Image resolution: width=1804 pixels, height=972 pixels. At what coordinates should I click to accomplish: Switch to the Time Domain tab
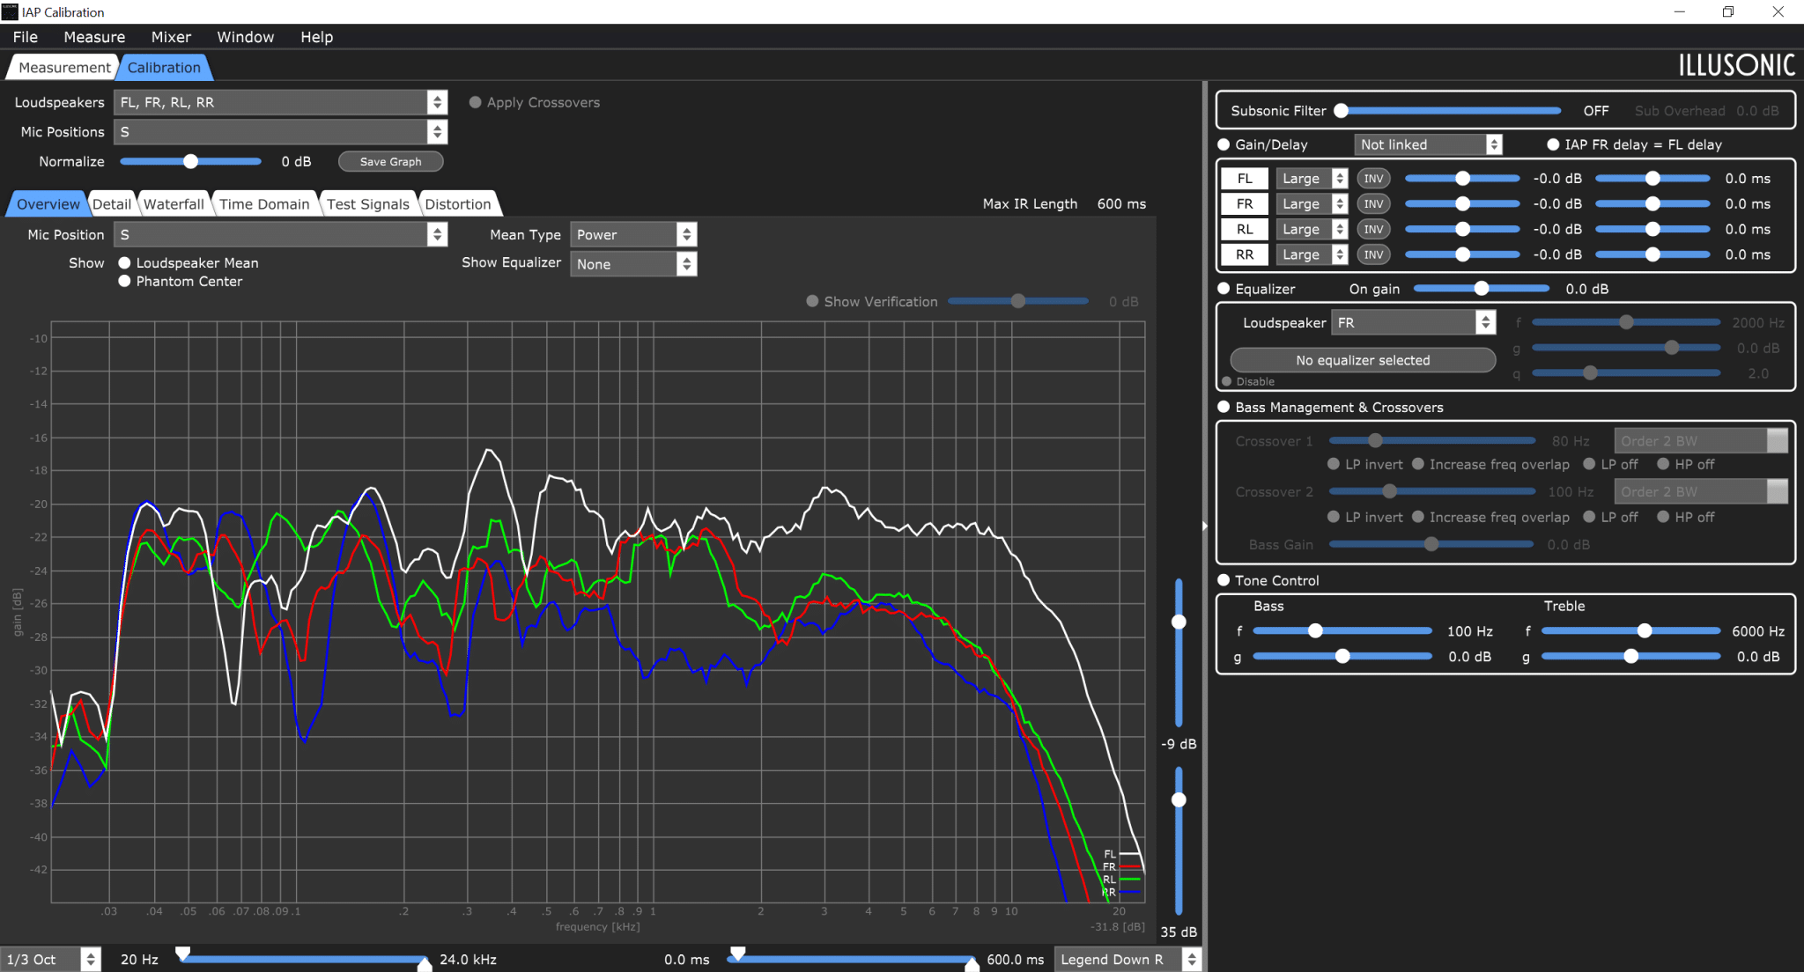(264, 204)
